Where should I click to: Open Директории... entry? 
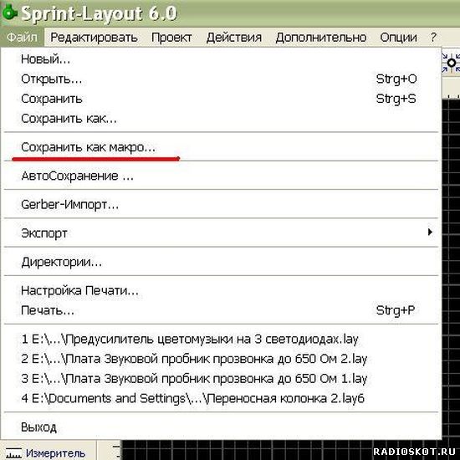[221, 262]
